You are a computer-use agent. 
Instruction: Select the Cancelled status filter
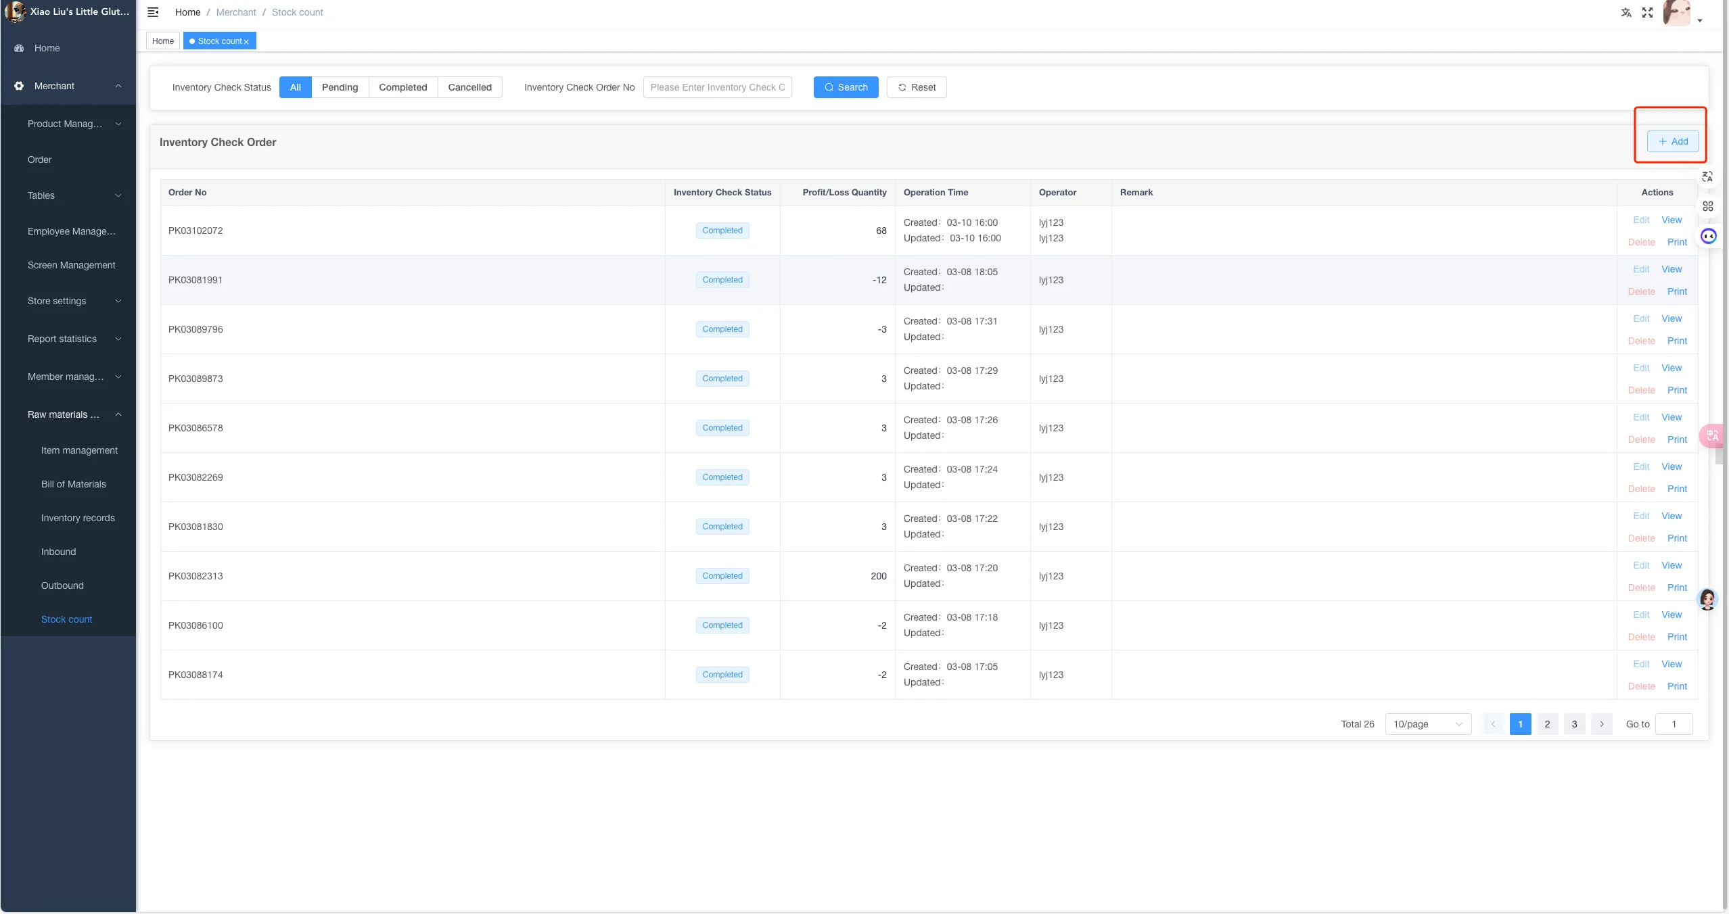(x=469, y=87)
